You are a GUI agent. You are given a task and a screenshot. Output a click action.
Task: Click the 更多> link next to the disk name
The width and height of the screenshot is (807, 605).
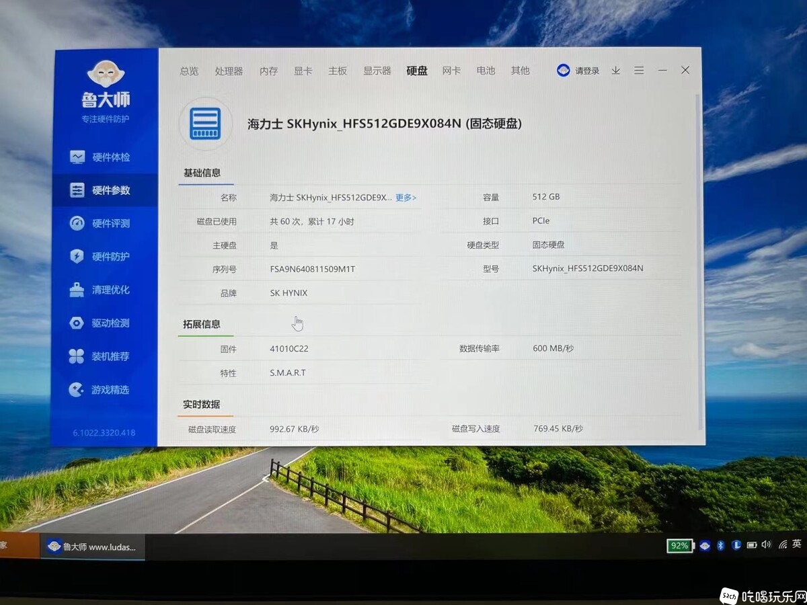click(406, 198)
